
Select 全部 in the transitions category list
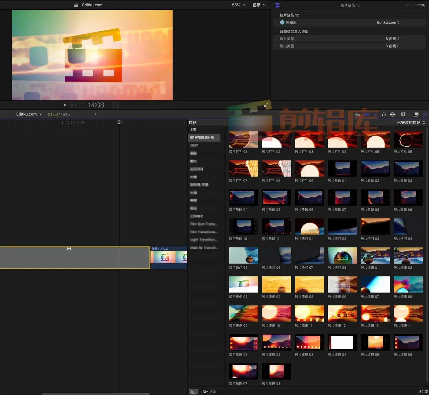point(193,129)
